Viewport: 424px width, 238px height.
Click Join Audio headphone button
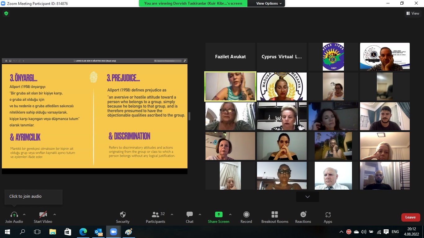pyautogui.click(x=14, y=217)
